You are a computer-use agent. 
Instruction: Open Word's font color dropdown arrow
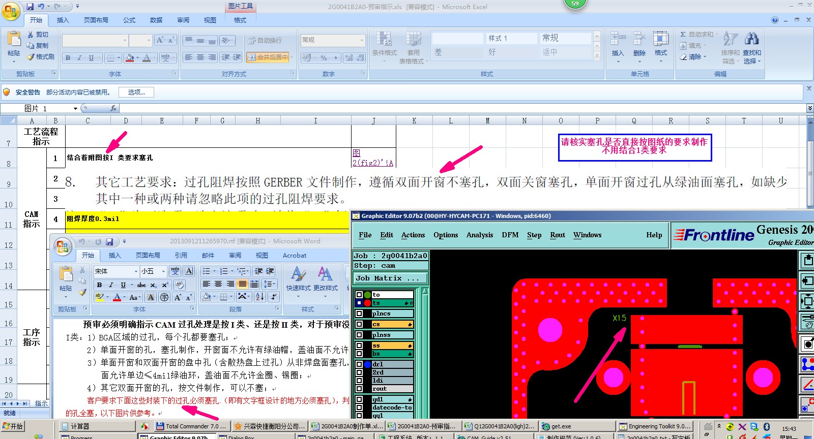(124, 297)
